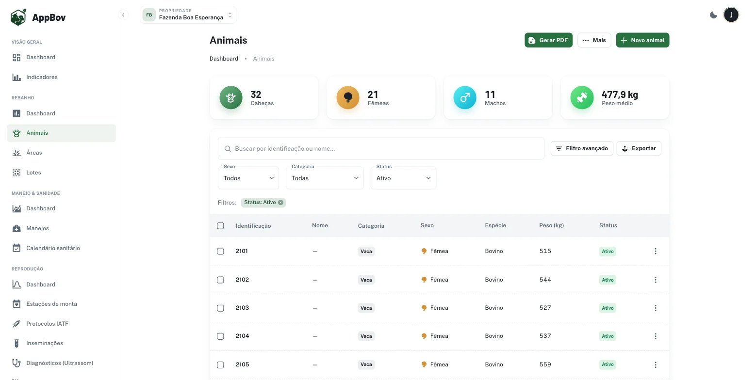Click the search magnifier icon

228,149
